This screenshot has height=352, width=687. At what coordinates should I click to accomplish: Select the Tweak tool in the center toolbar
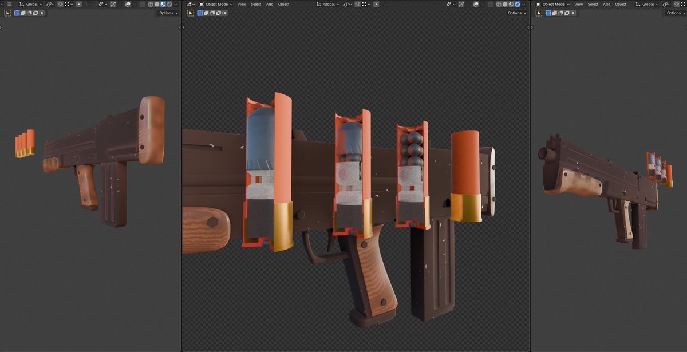[191, 13]
